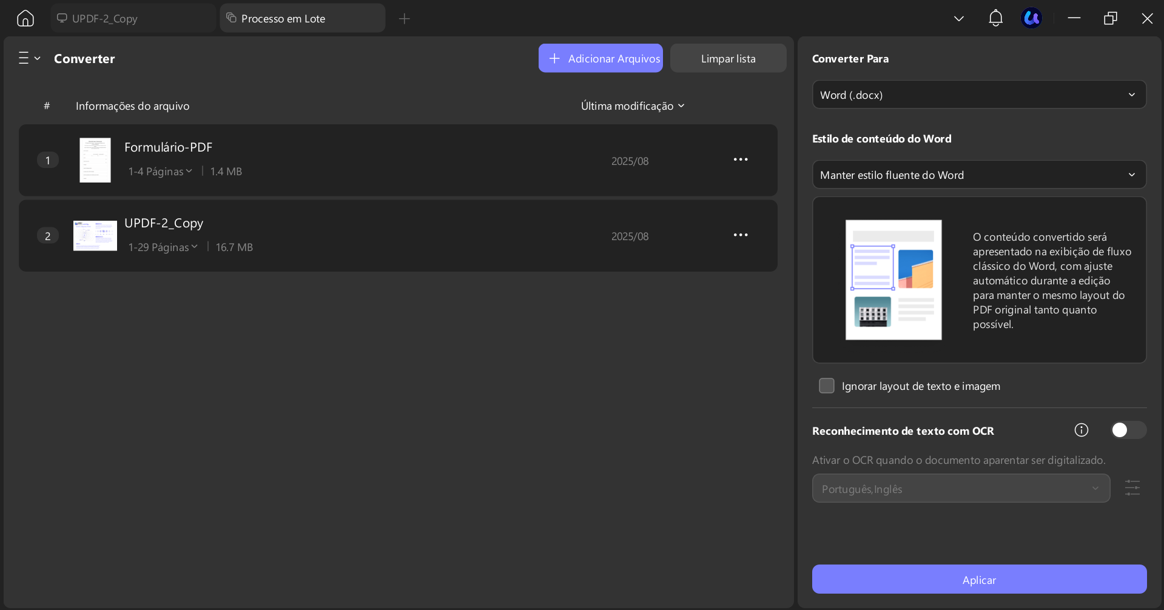
Task: Open the 'Manter estilo fluente do Word' dropdown
Action: [978, 175]
